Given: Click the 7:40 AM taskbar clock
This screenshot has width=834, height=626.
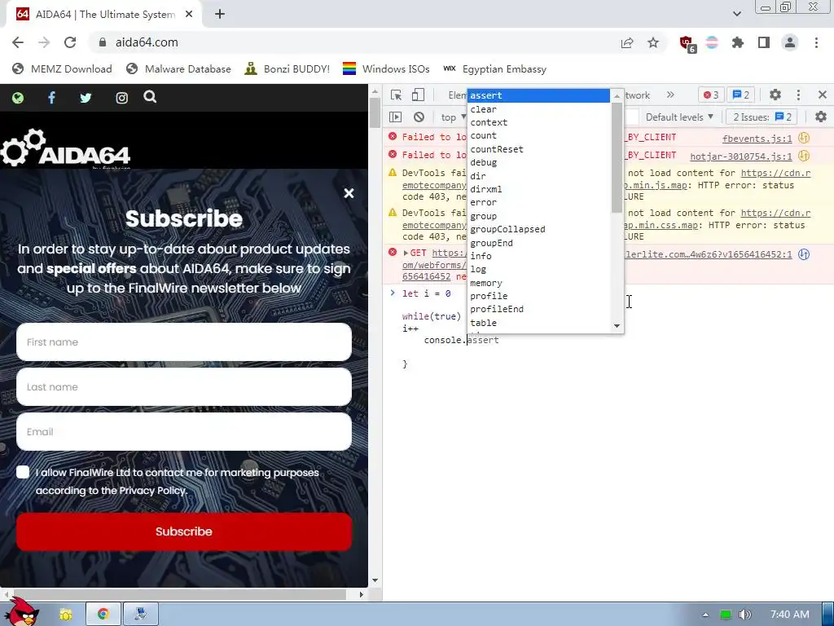Looking at the screenshot, I should click(790, 615).
